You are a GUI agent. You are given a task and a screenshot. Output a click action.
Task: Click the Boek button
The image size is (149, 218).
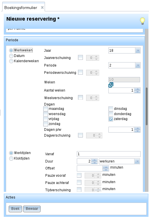pos(15,209)
